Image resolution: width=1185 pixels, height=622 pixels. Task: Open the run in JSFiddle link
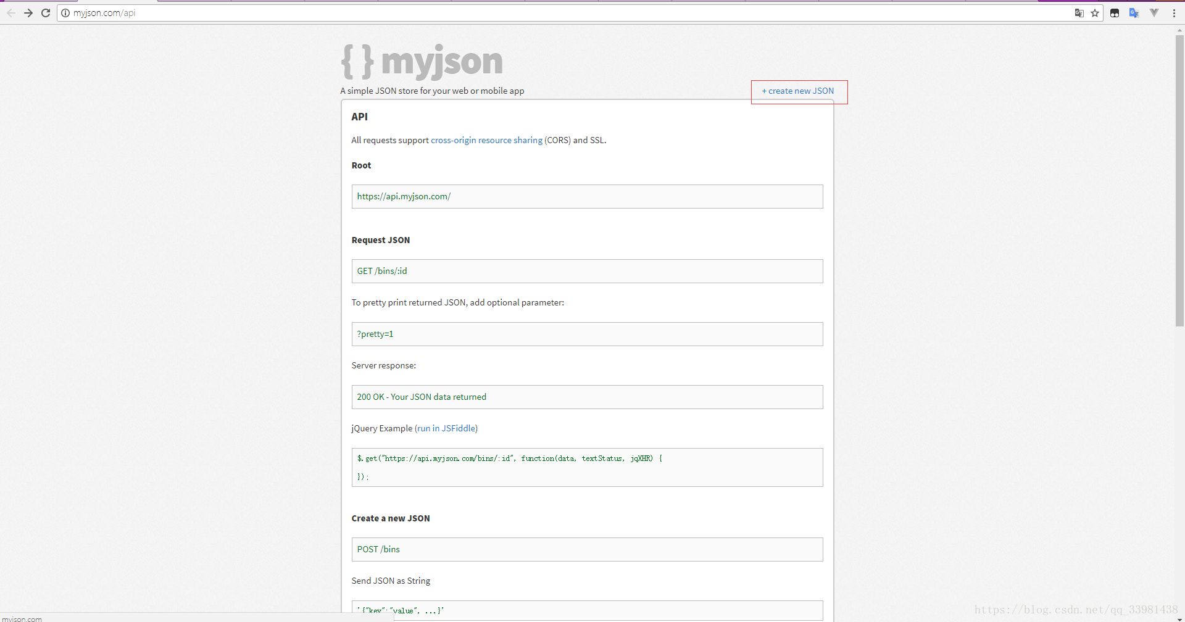tap(446, 428)
